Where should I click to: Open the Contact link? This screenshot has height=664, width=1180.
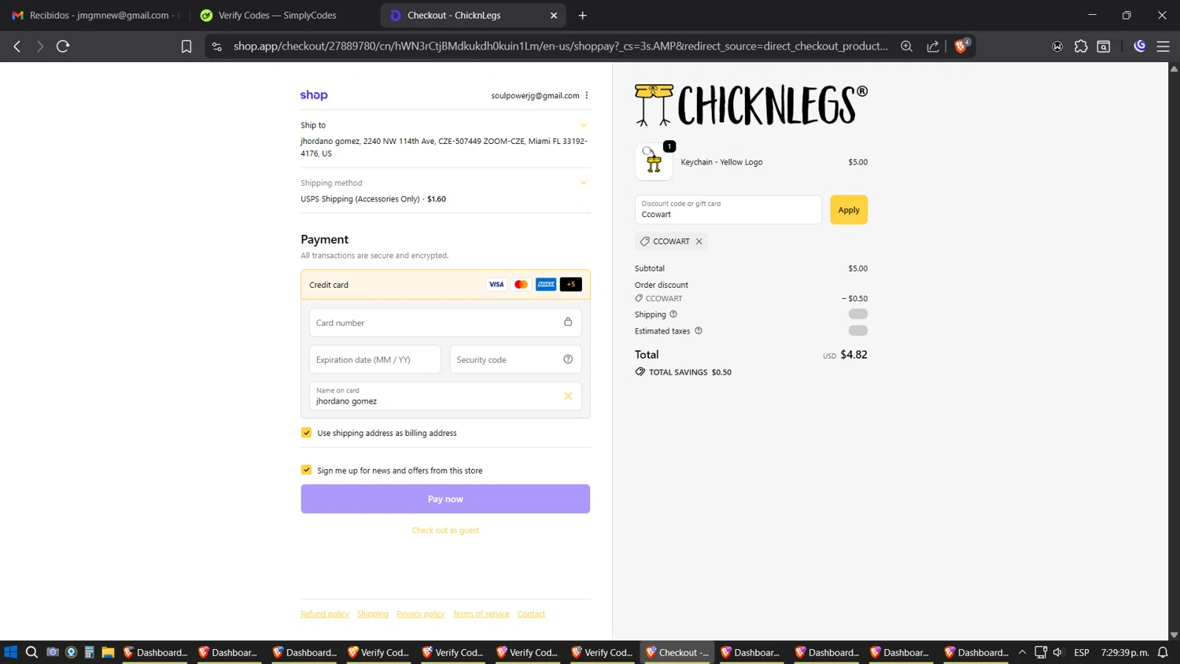tap(531, 614)
